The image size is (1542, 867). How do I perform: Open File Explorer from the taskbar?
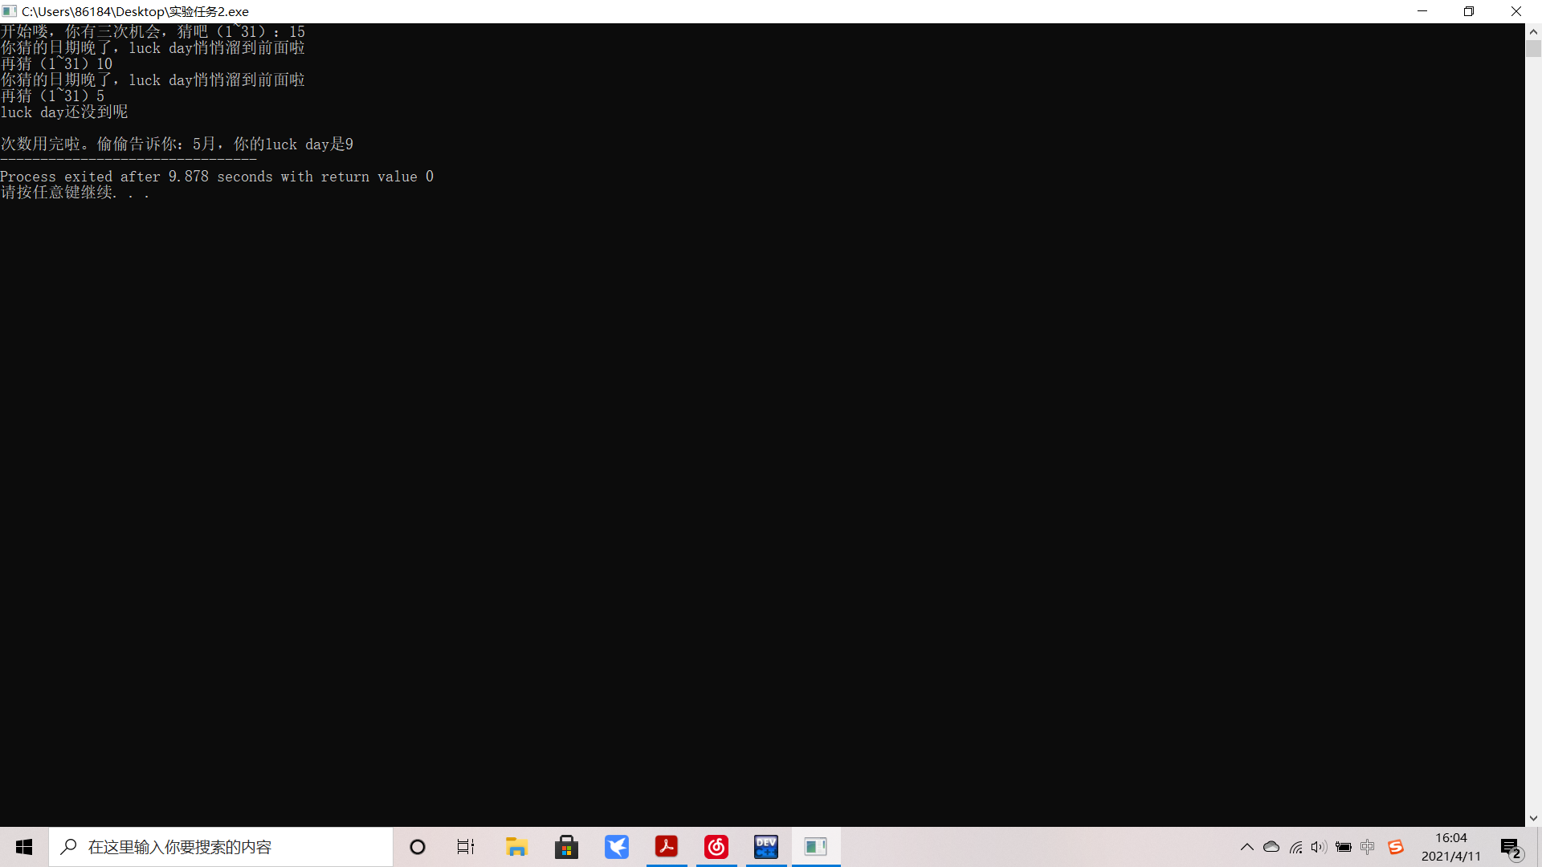[516, 847]
